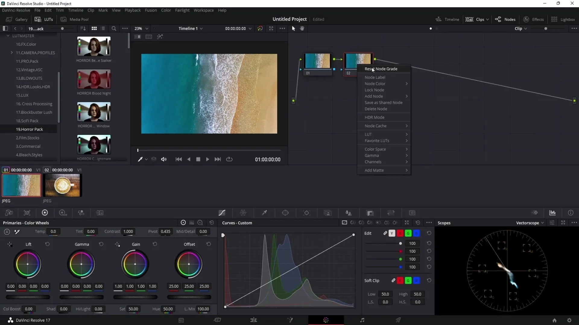Screen dimensions: 579x325
Task: Select Reset Node Grade from context menu
Action: (381, 69)
